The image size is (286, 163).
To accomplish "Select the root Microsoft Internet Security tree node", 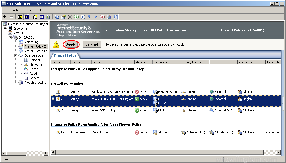I will 28,24.
